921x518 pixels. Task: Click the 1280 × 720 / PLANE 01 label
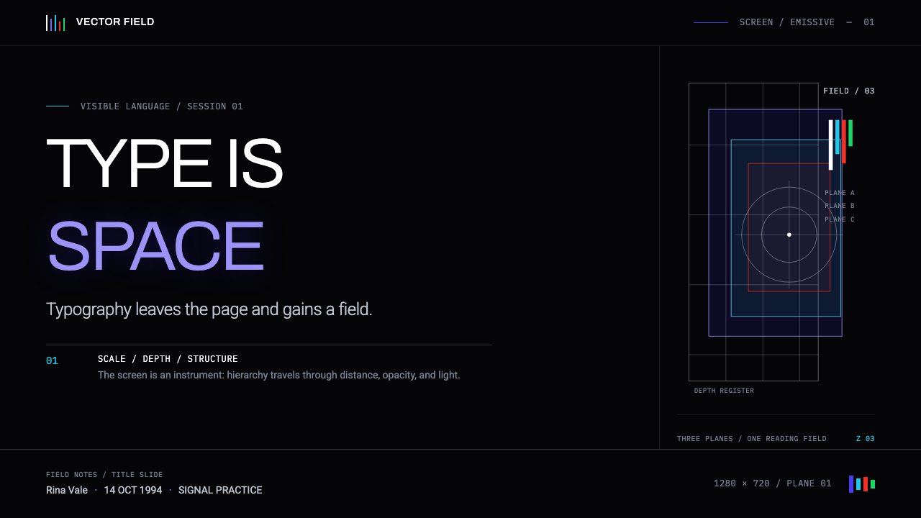(773, 483)
